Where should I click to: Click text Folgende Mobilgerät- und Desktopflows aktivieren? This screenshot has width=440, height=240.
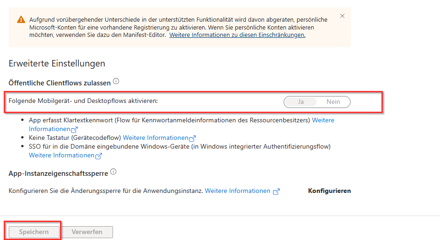(x=83, y=101)
